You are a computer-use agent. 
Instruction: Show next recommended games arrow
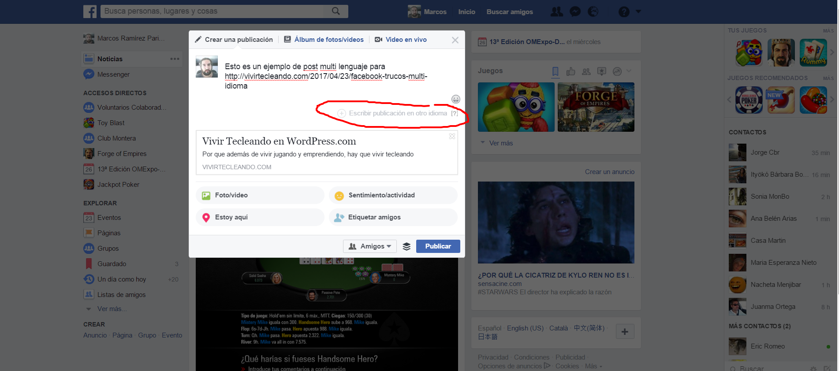(x=832, y=100)
